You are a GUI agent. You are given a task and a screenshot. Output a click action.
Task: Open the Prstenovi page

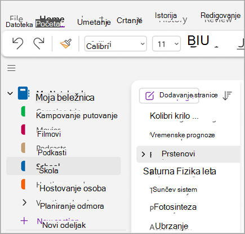188,154
